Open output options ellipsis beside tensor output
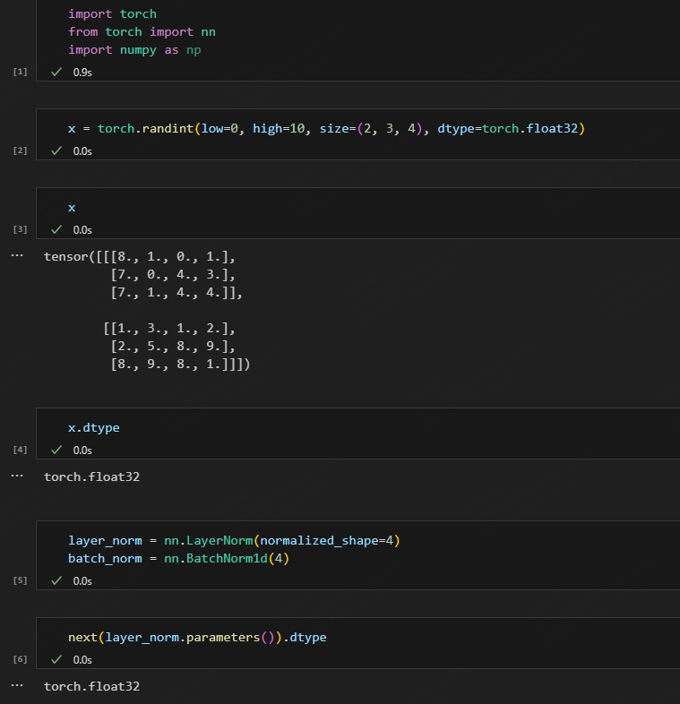680x704 pixels. (17, 255)
